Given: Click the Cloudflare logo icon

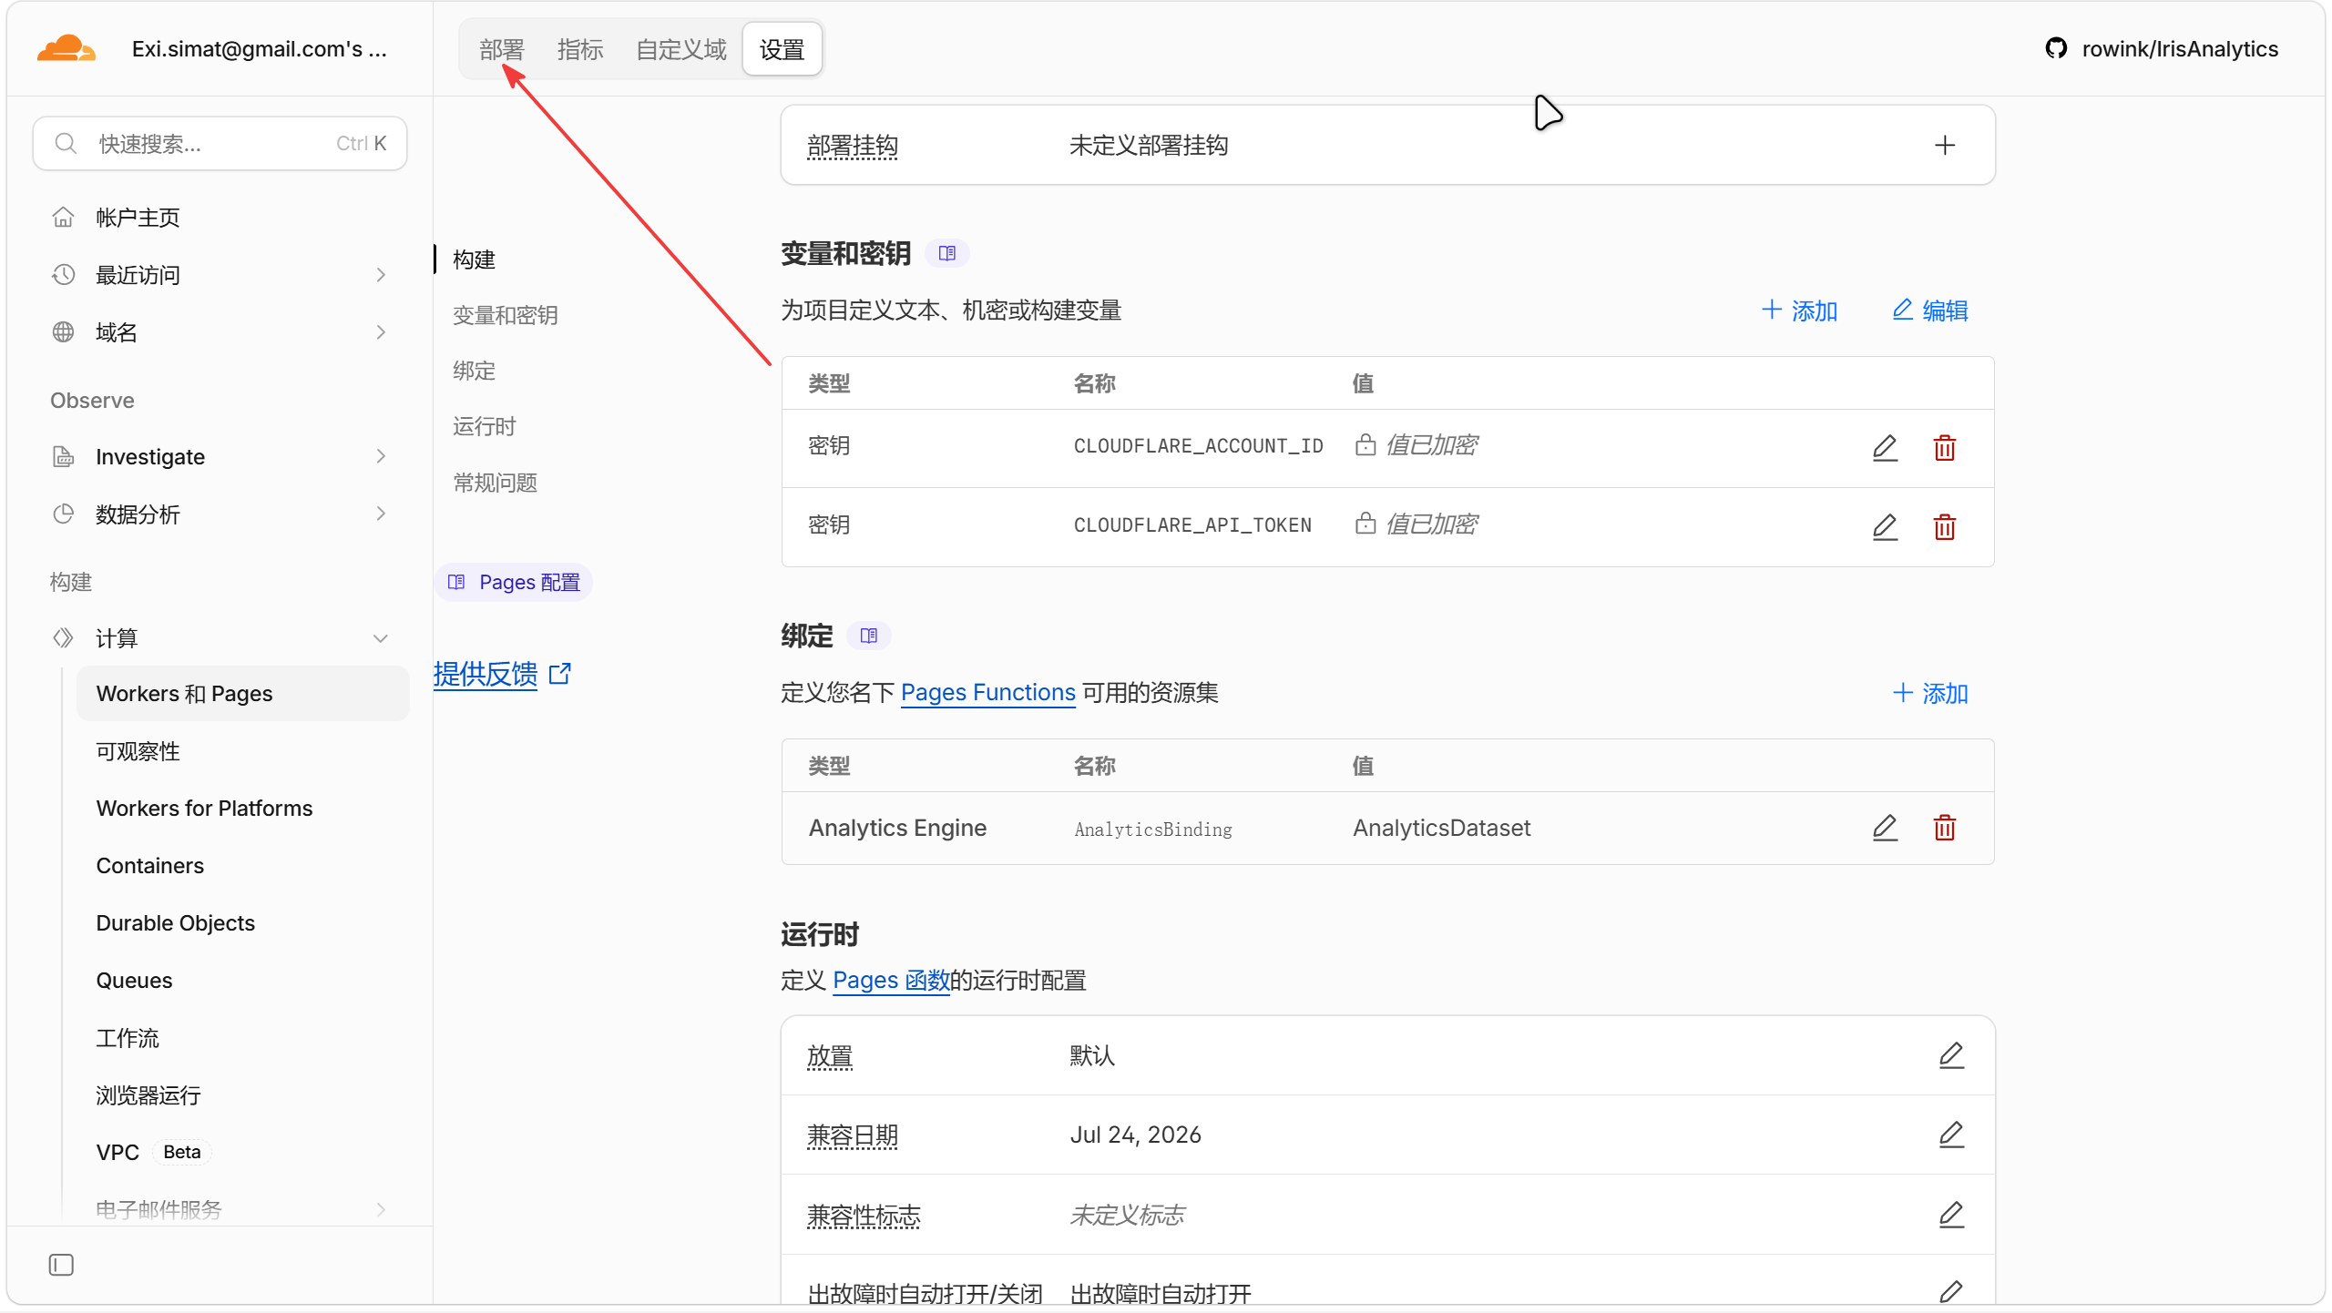Looking at the screenshot, I should [66, 48].
